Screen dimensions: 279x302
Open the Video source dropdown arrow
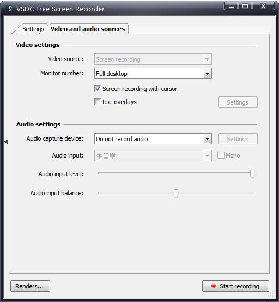point(207,59)
